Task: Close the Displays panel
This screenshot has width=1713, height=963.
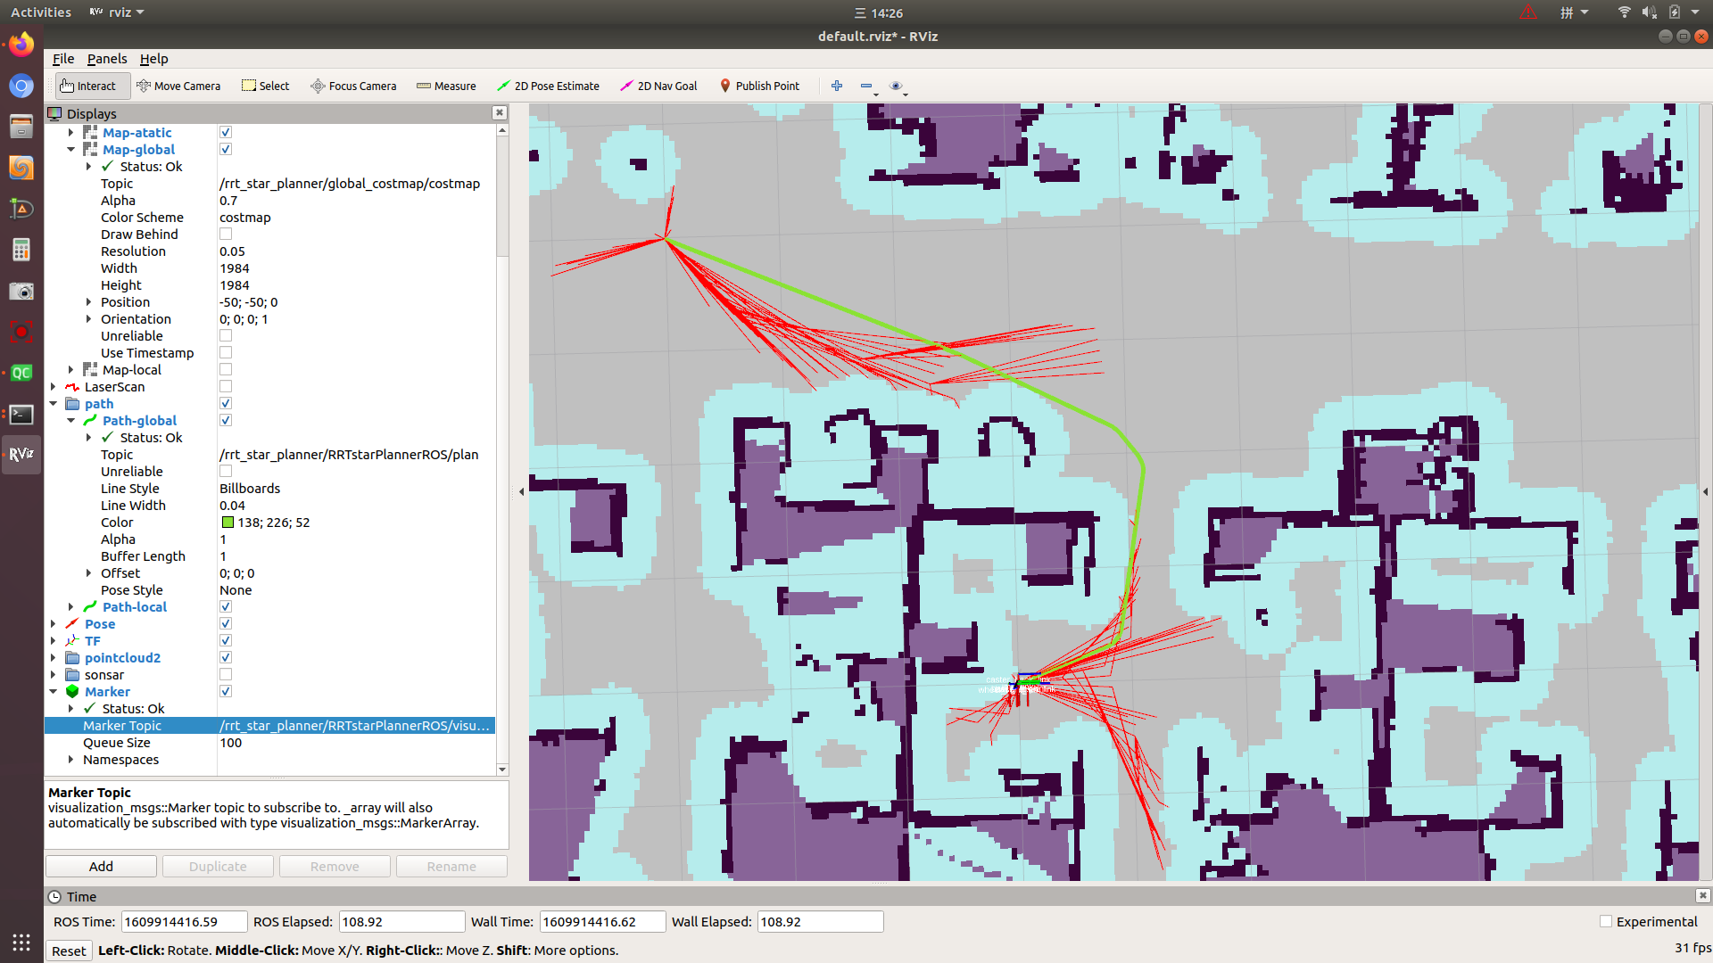Action: (500, 112)
